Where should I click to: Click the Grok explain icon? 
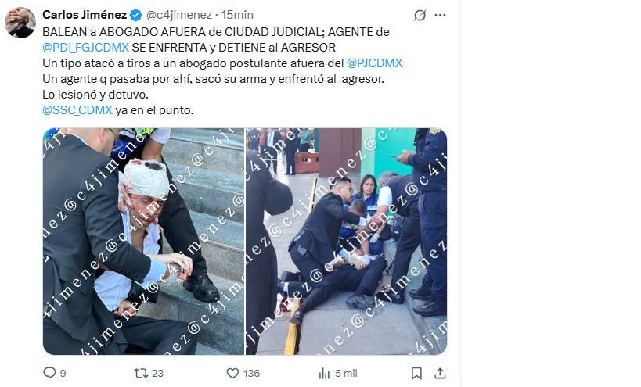click(420, 15)
